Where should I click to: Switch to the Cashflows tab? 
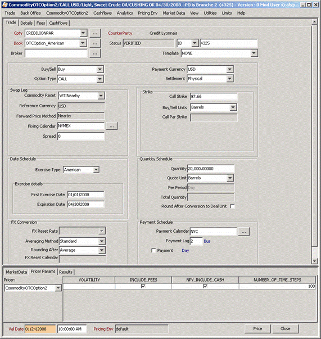click(58, 23)
